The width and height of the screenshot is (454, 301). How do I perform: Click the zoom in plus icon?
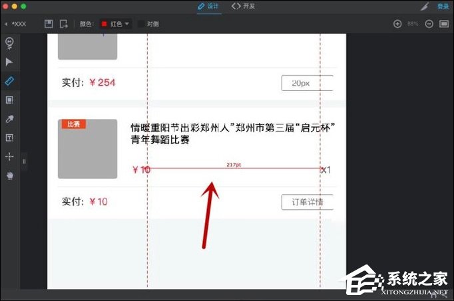point(397,24)
